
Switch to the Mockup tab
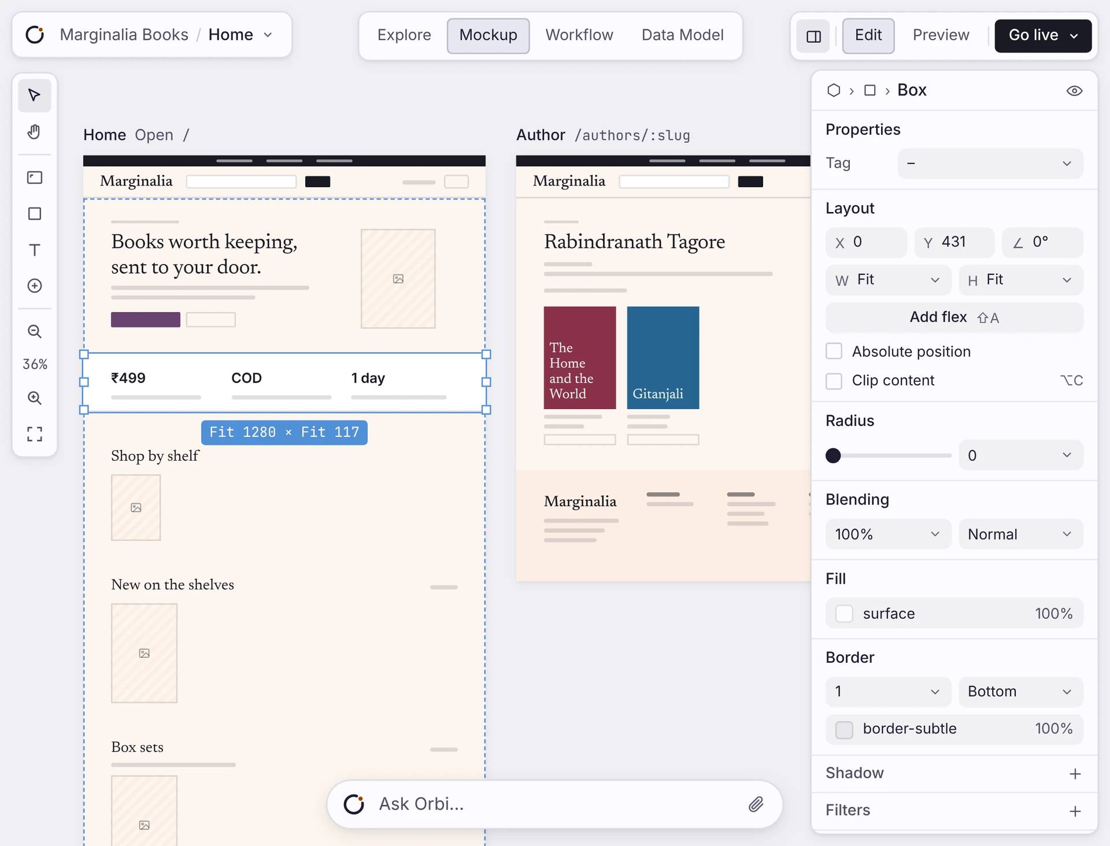point(488,35)
